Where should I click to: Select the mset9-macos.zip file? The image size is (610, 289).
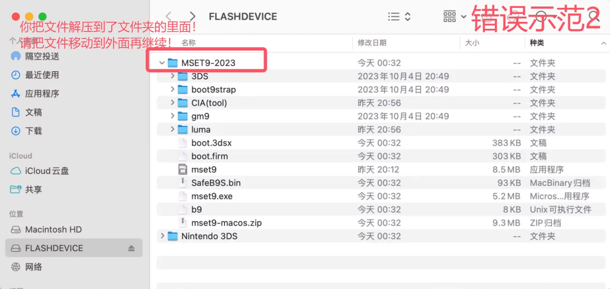pos(226,223)
